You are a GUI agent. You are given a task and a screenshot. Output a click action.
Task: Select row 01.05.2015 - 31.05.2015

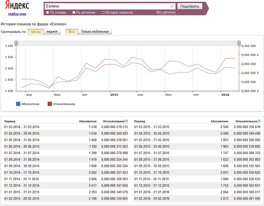(x=197, y=140)
